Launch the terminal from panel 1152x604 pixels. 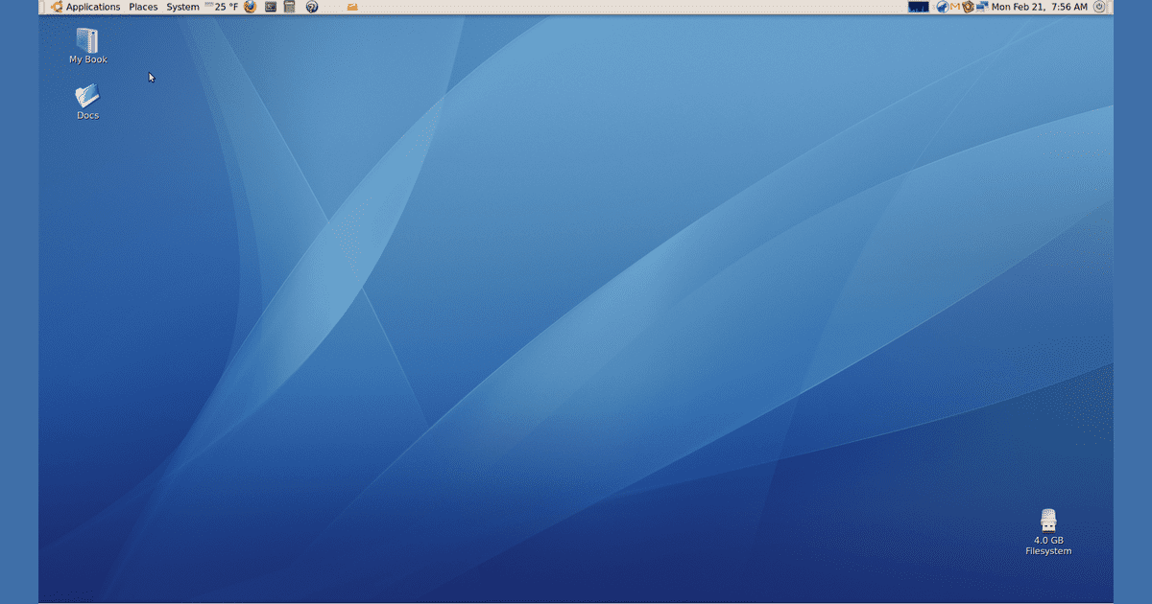pyautogui.click(x=271, y=7)
